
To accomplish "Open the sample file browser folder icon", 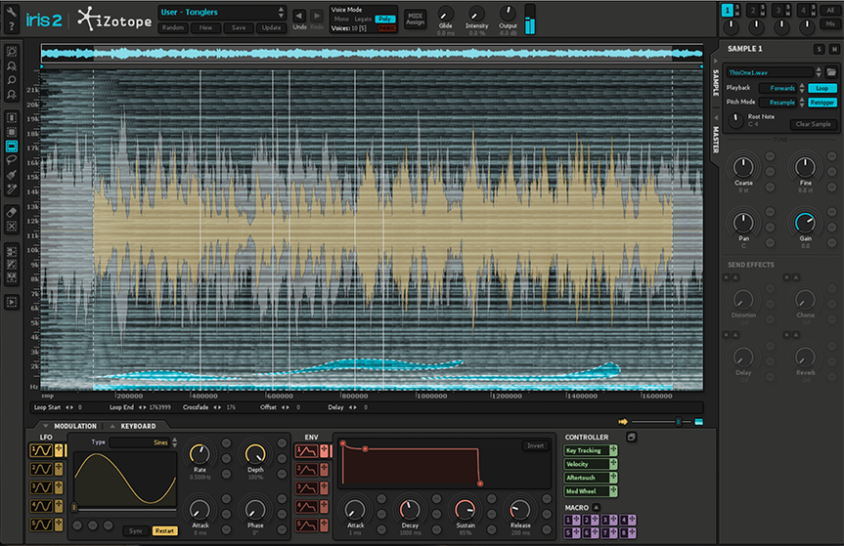I will pos(831,72).
